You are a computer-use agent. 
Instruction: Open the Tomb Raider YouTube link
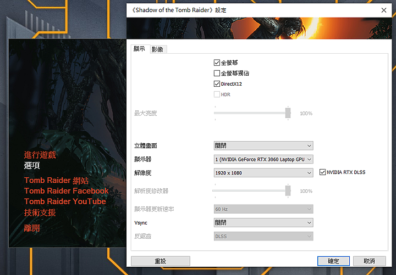[65, 201]
